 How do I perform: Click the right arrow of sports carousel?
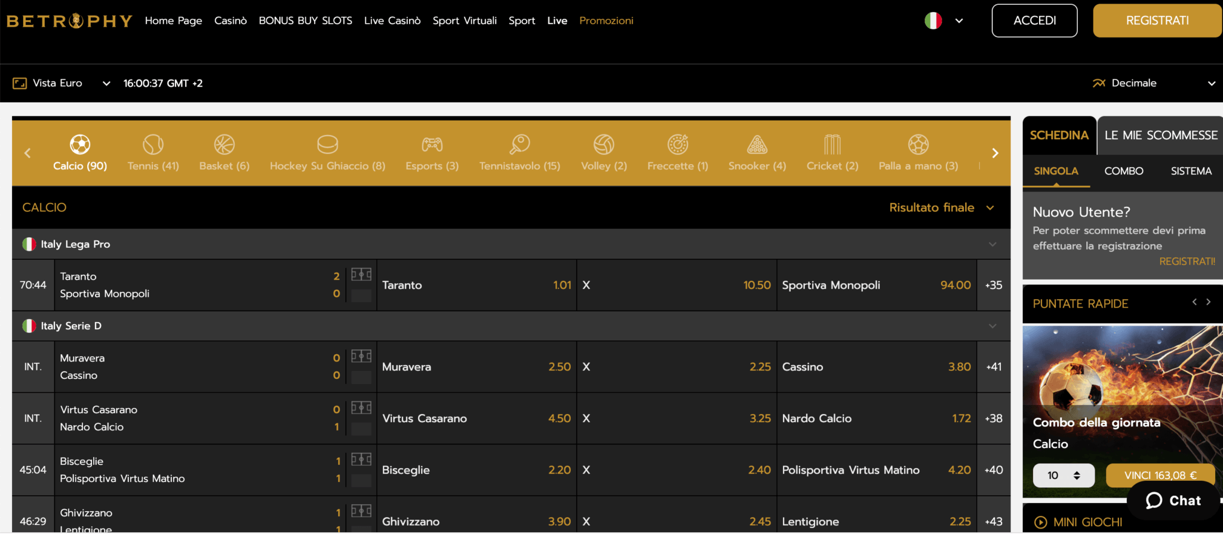pos(995,153)
